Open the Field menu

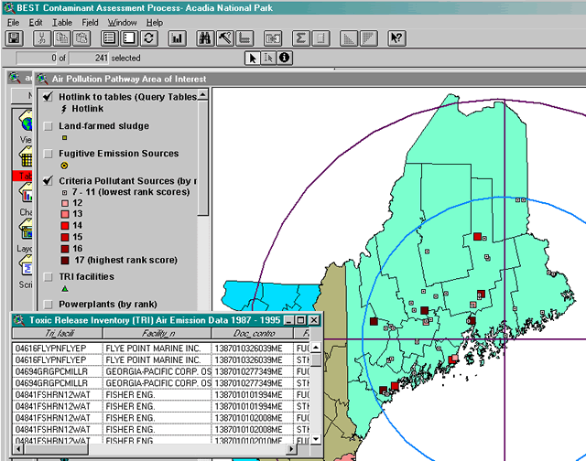click(x=90, y=23)
